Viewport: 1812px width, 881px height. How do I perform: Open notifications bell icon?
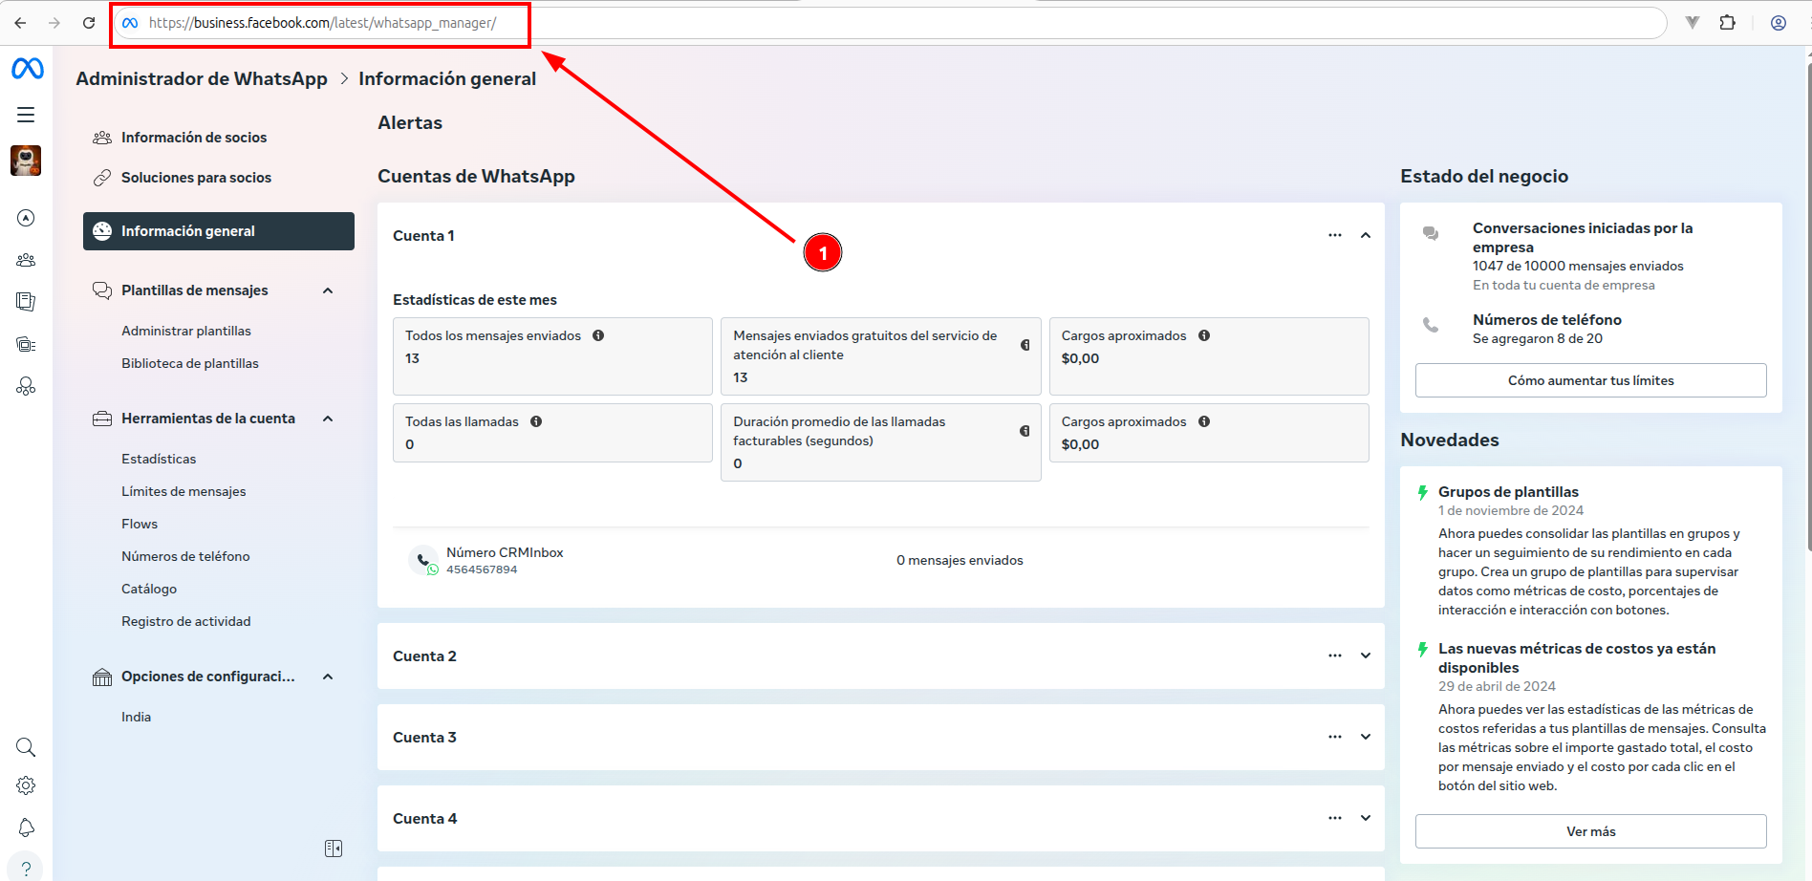26,827
